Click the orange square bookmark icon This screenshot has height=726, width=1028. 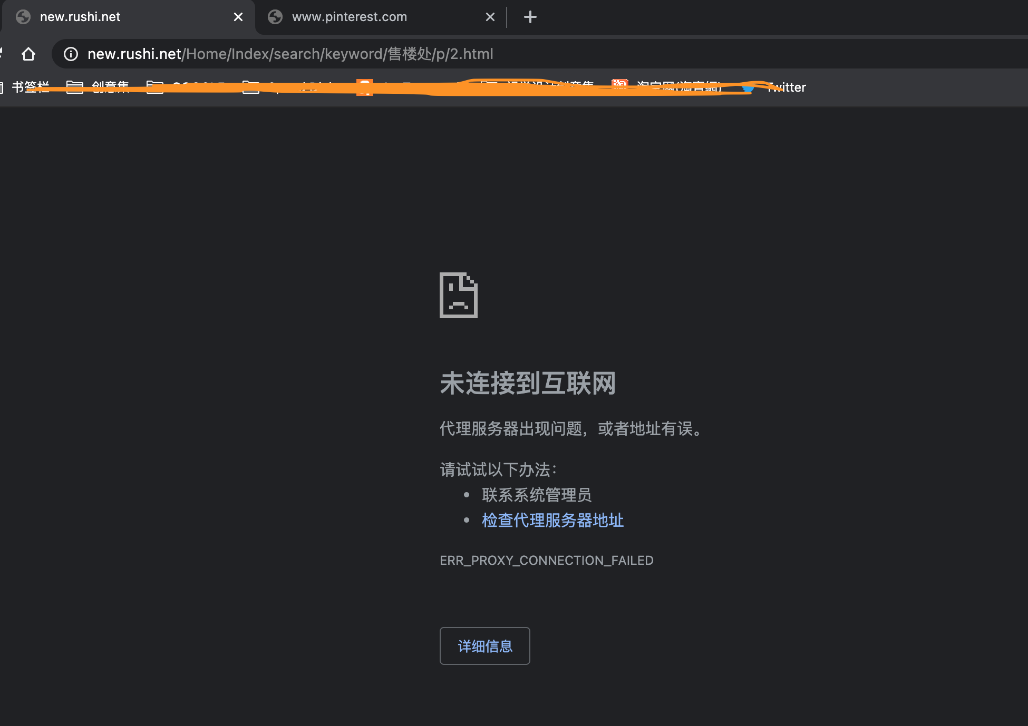(x=364, y=87)
